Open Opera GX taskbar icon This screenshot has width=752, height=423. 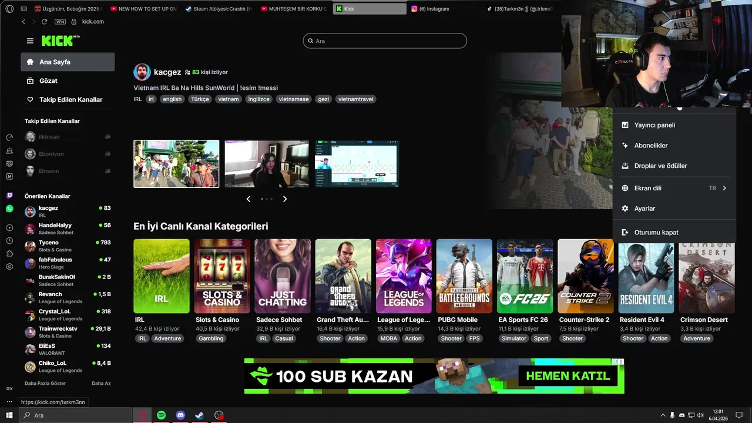142,415
